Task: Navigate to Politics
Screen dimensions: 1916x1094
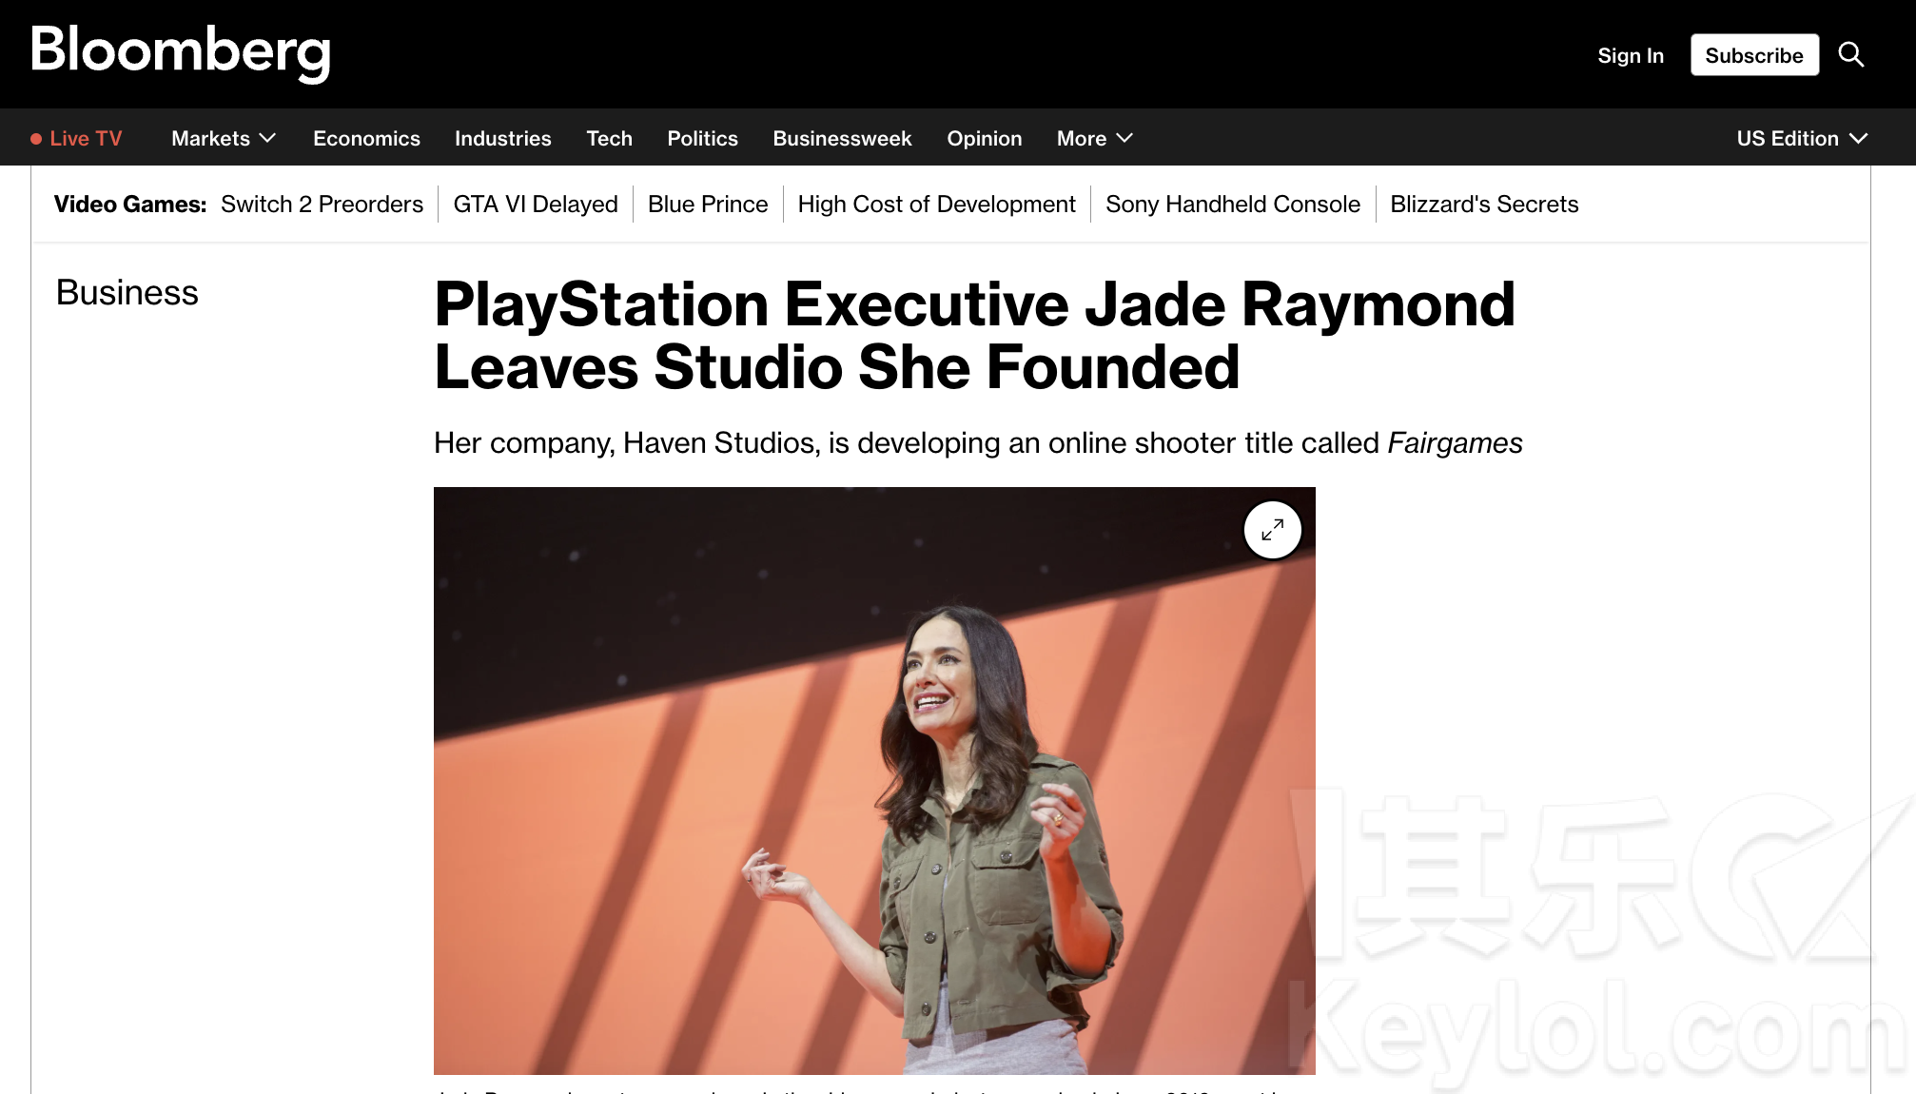Action: point(702,139)
